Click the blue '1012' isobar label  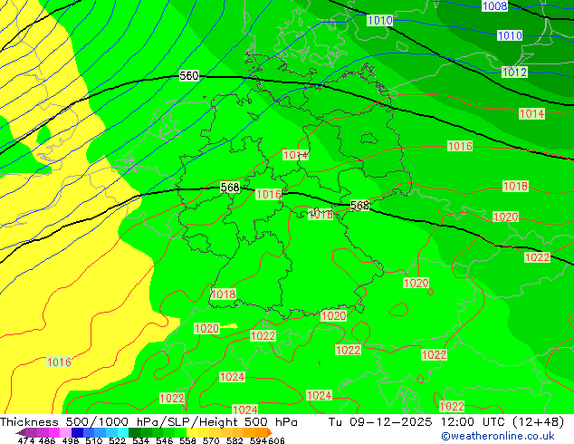514,72
